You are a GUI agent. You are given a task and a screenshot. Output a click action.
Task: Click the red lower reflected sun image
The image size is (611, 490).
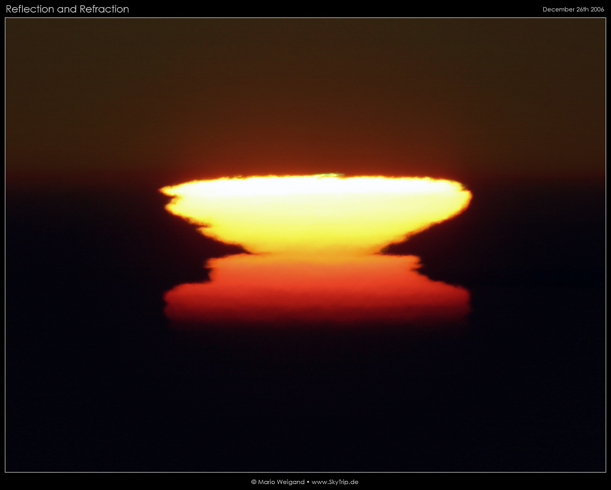[x=315, y=291]
